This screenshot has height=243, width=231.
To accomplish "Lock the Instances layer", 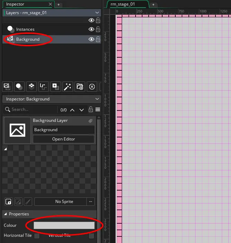I will tap(98, 29).
